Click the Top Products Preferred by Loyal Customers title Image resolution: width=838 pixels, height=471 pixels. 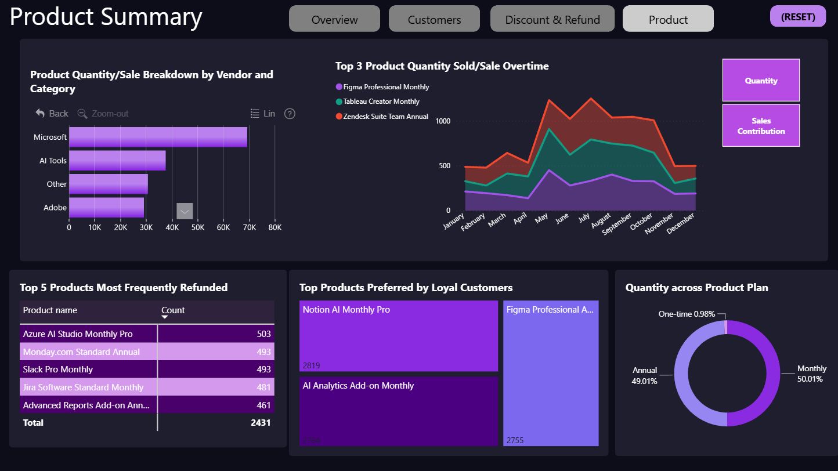(406, 288)
